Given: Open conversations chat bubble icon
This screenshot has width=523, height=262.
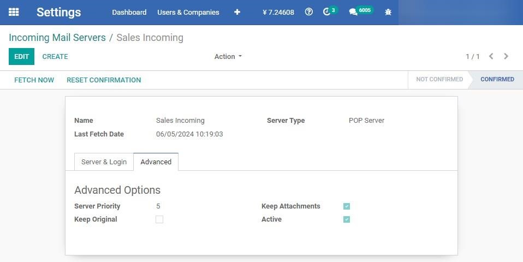Looking at the screenshot, I should pyautogui.click(x=353, y=13).
